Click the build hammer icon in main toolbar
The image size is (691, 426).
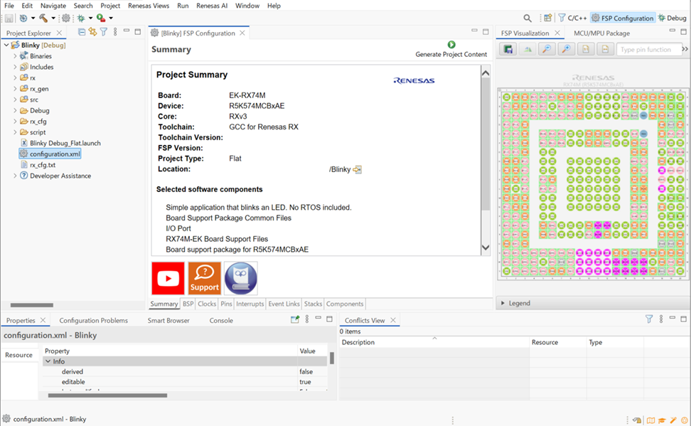click(x=43, y=18)
